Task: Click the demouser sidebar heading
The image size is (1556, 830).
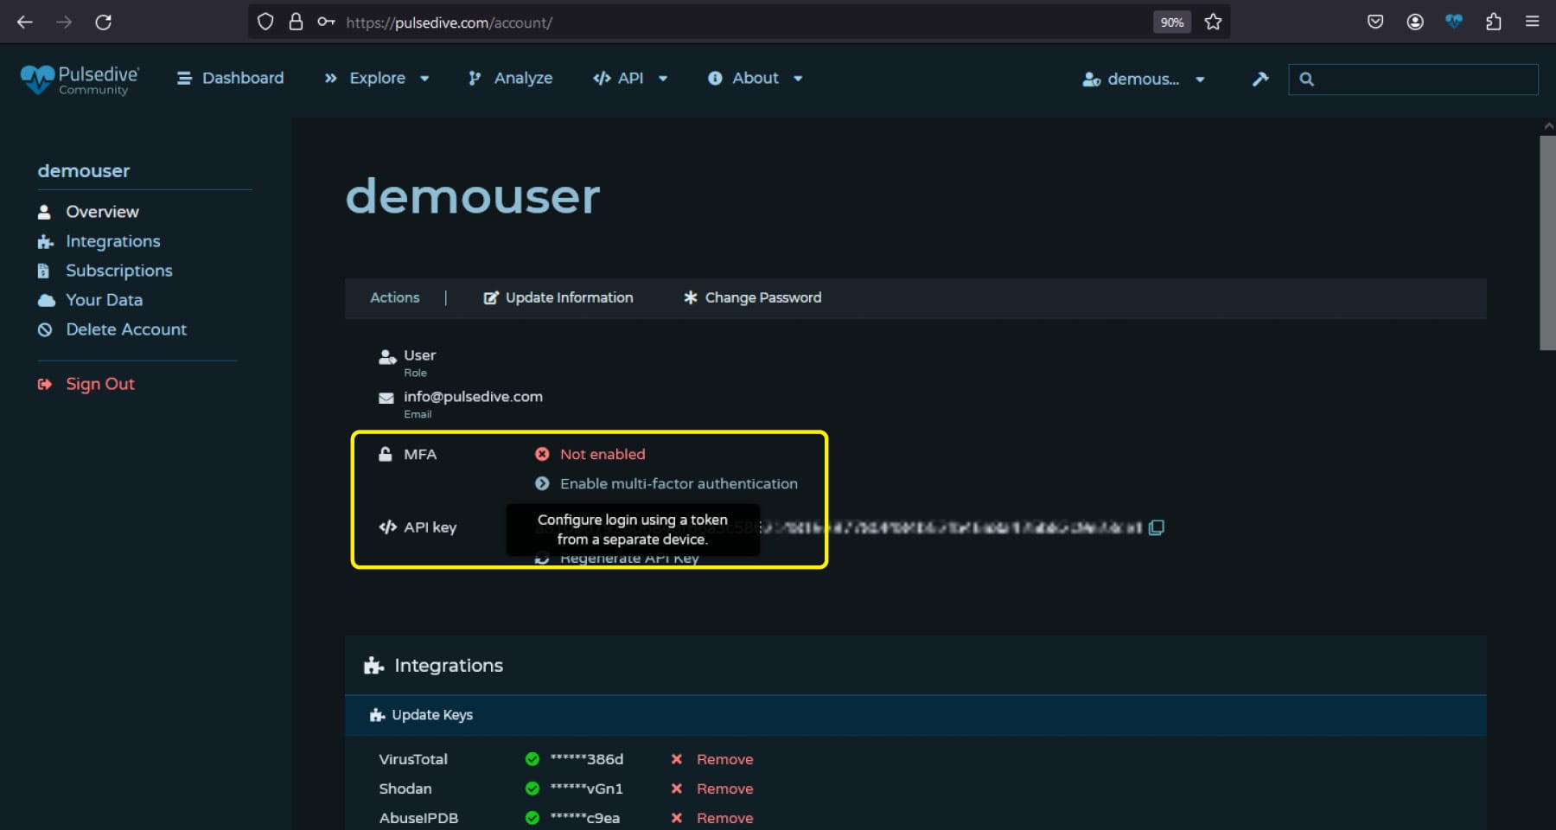Action: pos(84,171)
